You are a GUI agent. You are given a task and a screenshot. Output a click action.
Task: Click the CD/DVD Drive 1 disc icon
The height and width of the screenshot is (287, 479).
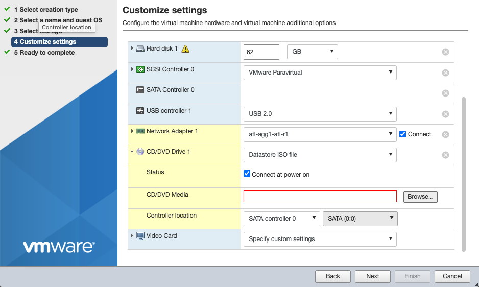click(x=140, y=152)
